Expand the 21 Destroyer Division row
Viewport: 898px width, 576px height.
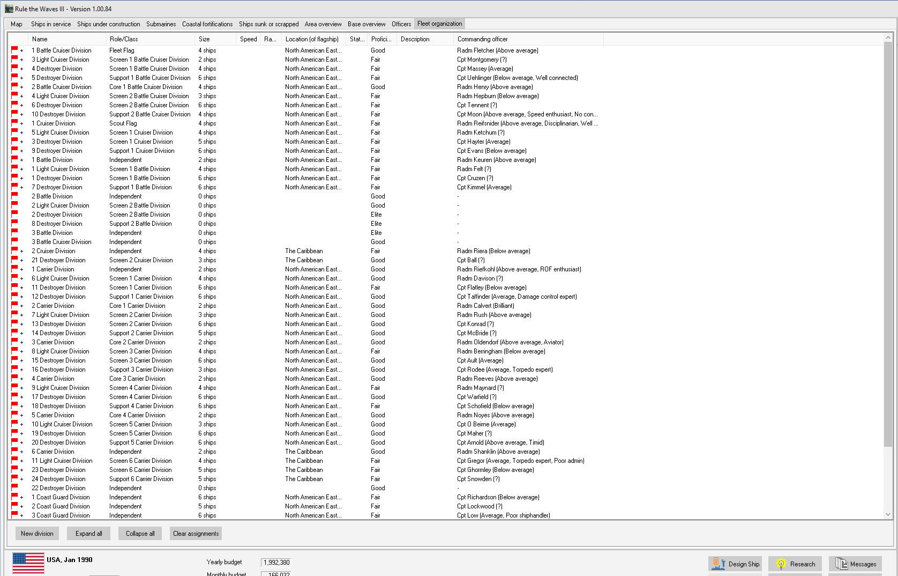click(x=22, y=261)
